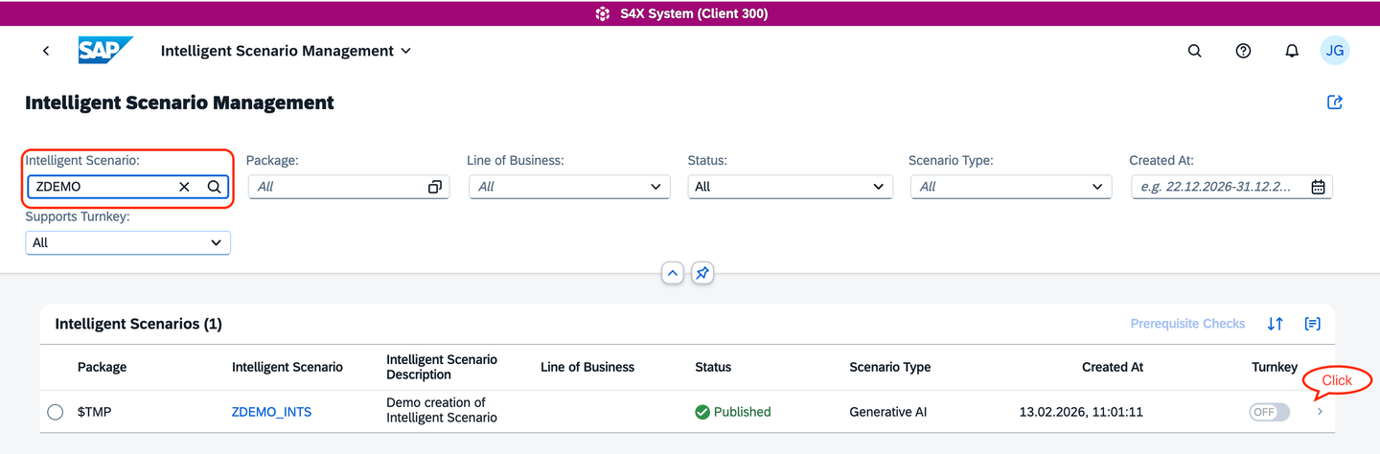Click the Line of Business column header

tap(587, 367)
